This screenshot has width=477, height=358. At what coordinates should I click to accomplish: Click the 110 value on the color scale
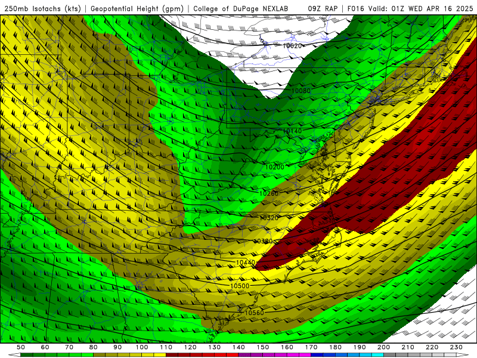166,347
